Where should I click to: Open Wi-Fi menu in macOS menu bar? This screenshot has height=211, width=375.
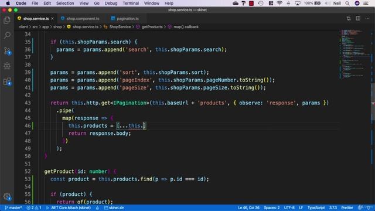[x=279, y=3]
